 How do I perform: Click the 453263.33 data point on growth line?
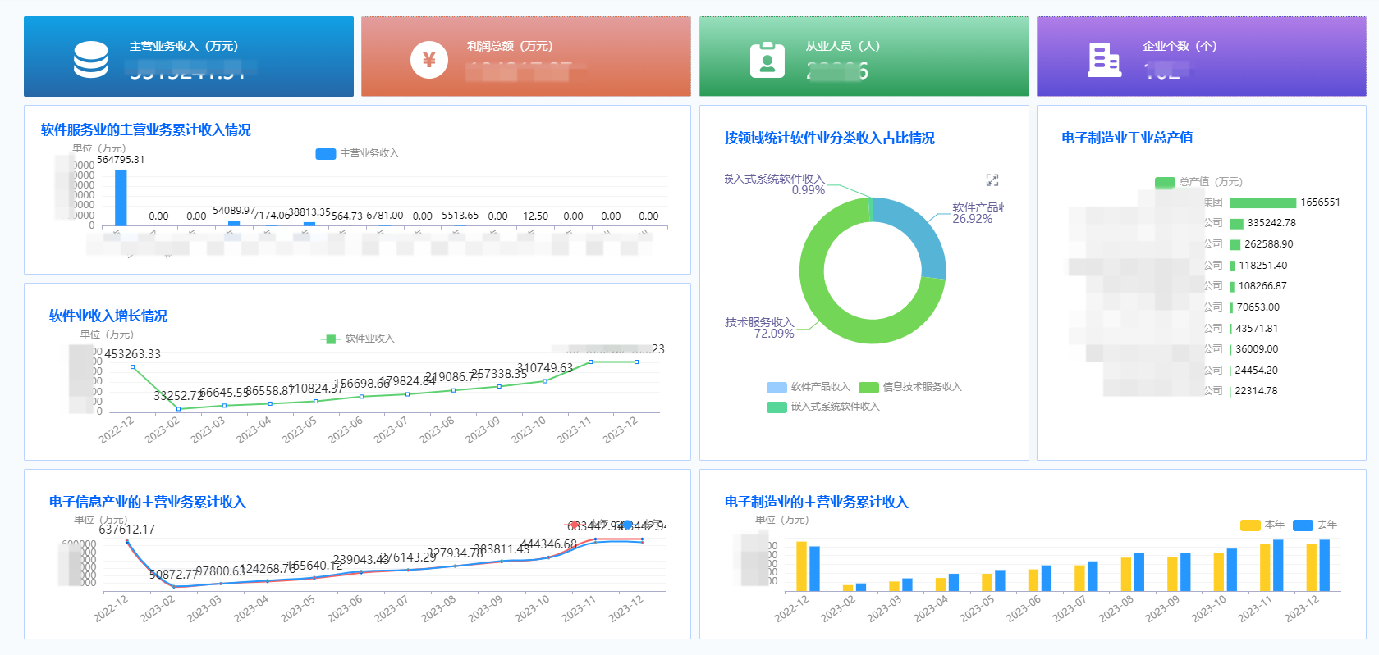click(x=133, y=367)
